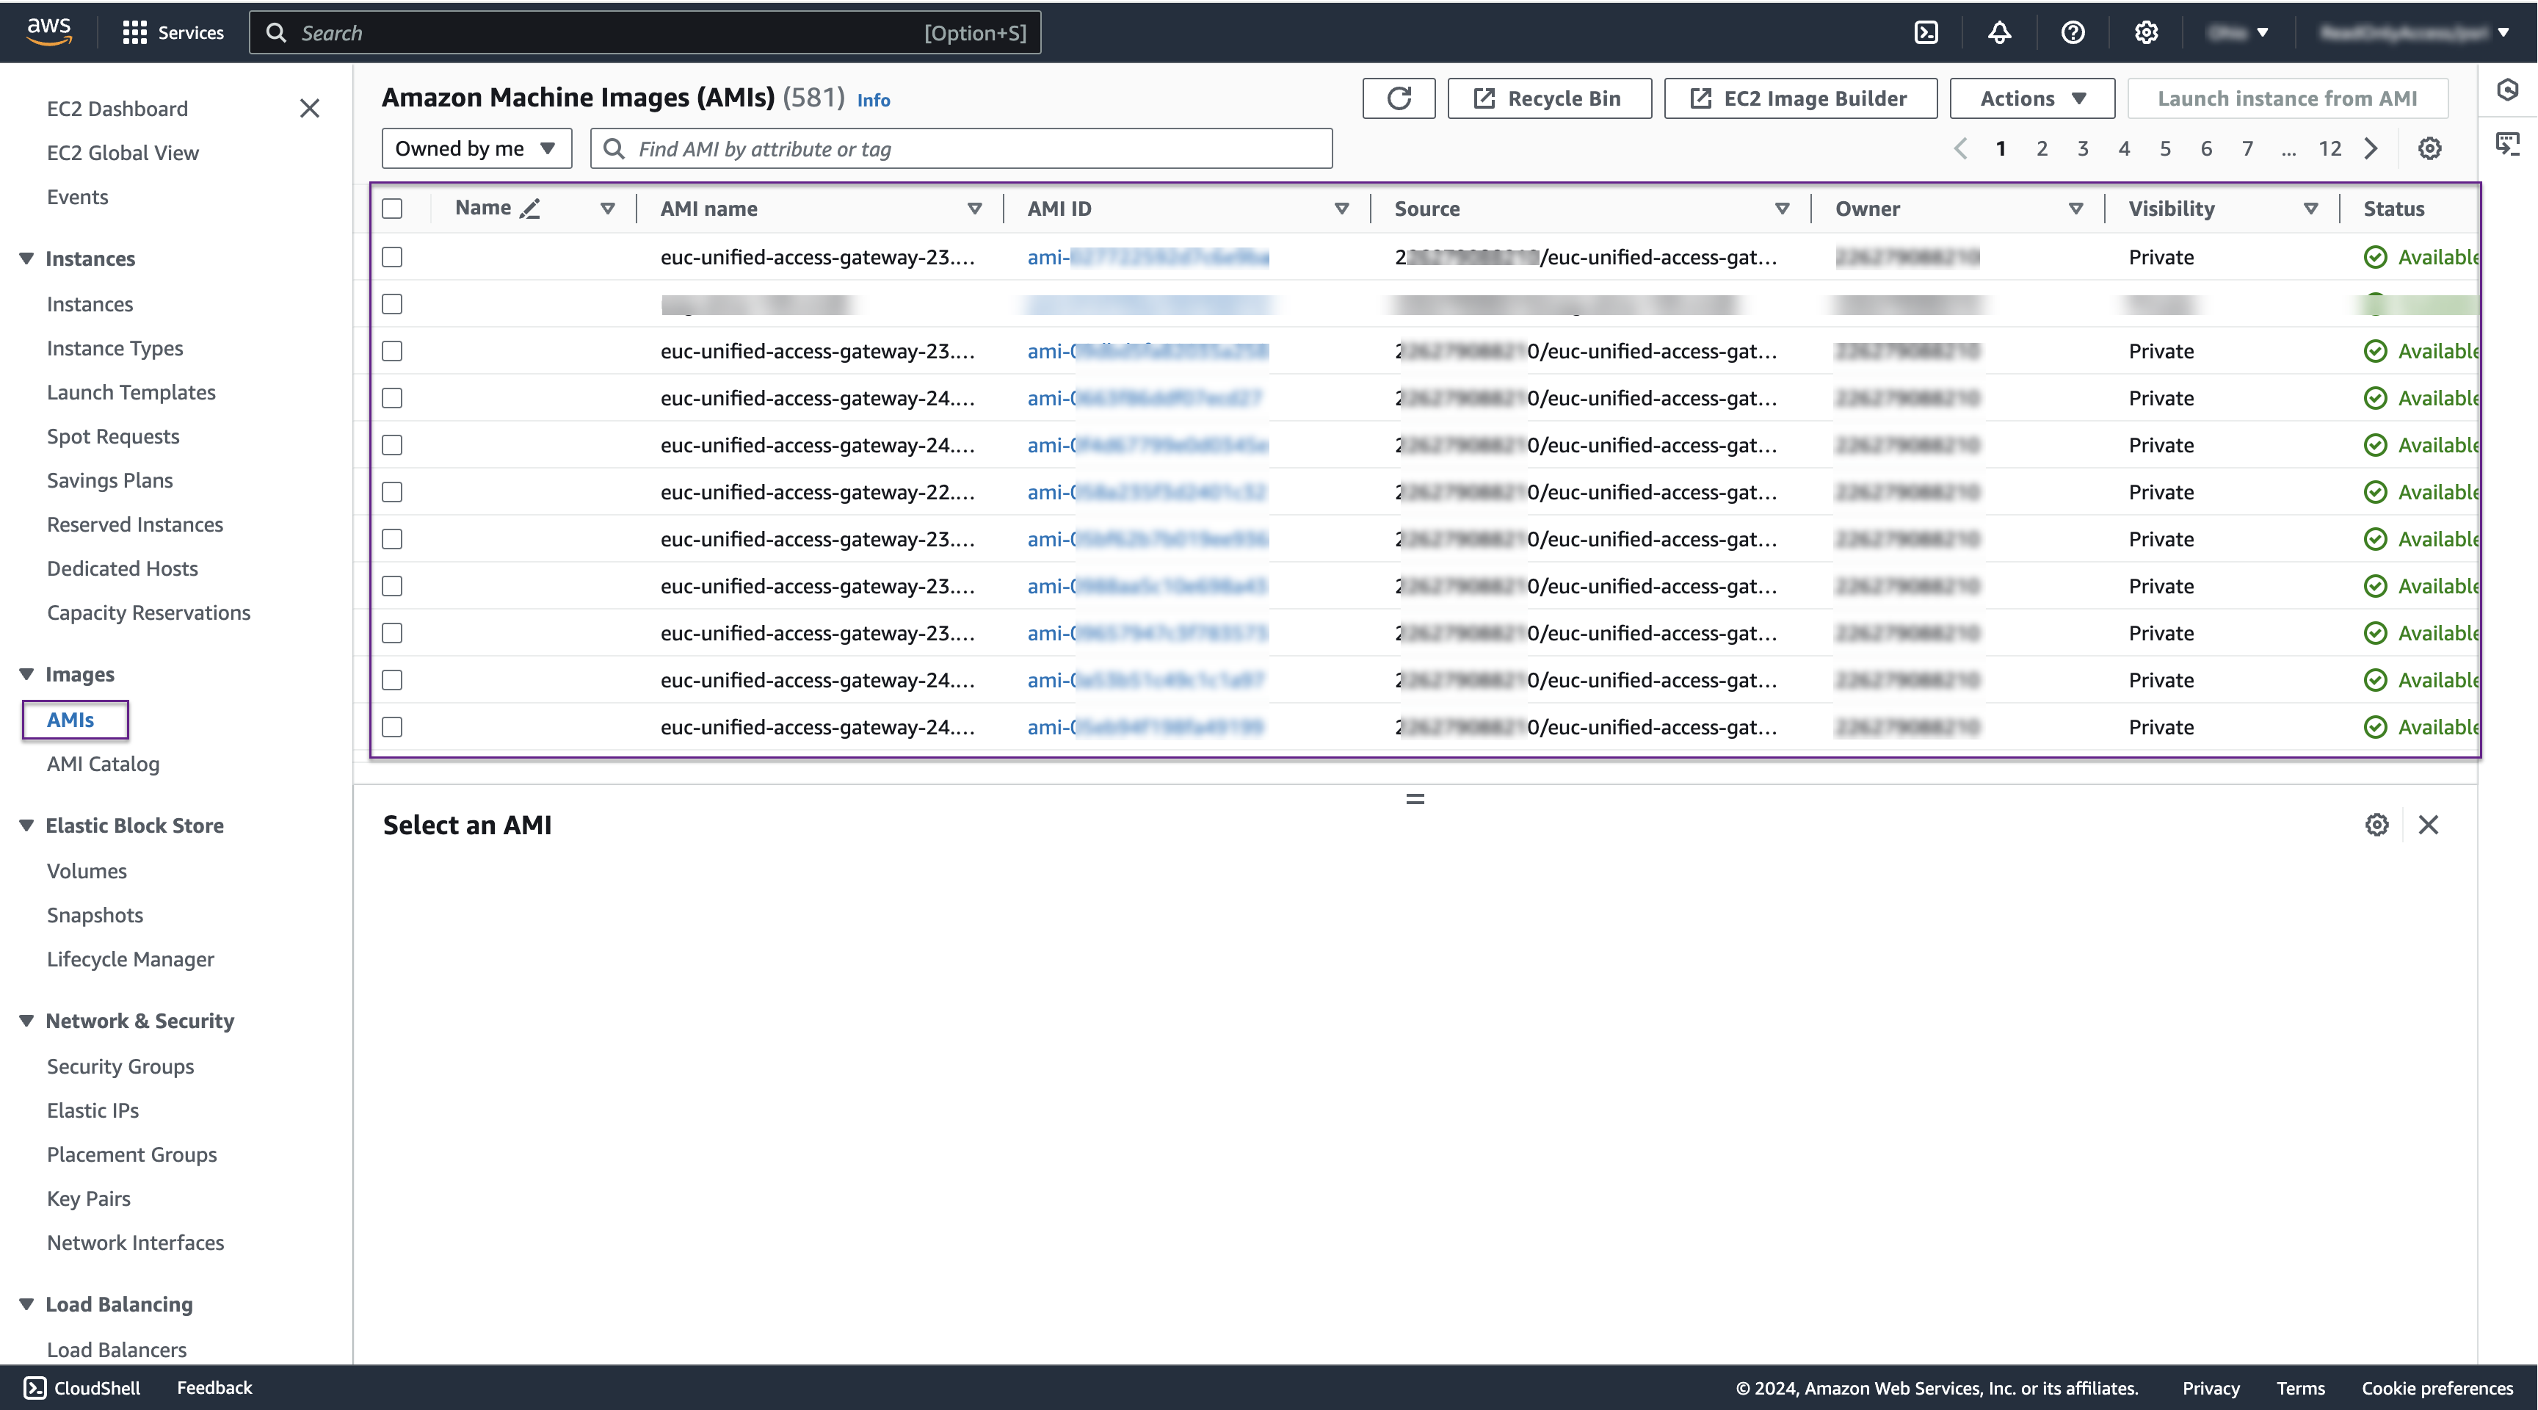
Task: Open the Services grid menu
Action: pyautogui.click(x=173, y=32)
